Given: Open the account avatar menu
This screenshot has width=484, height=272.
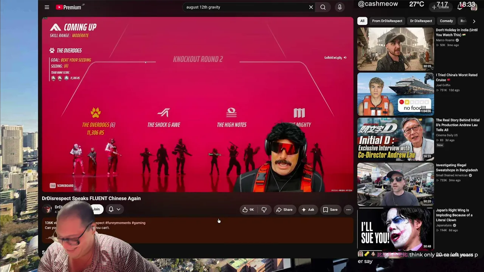Looking at the screenshot, I should coord(474,8).
